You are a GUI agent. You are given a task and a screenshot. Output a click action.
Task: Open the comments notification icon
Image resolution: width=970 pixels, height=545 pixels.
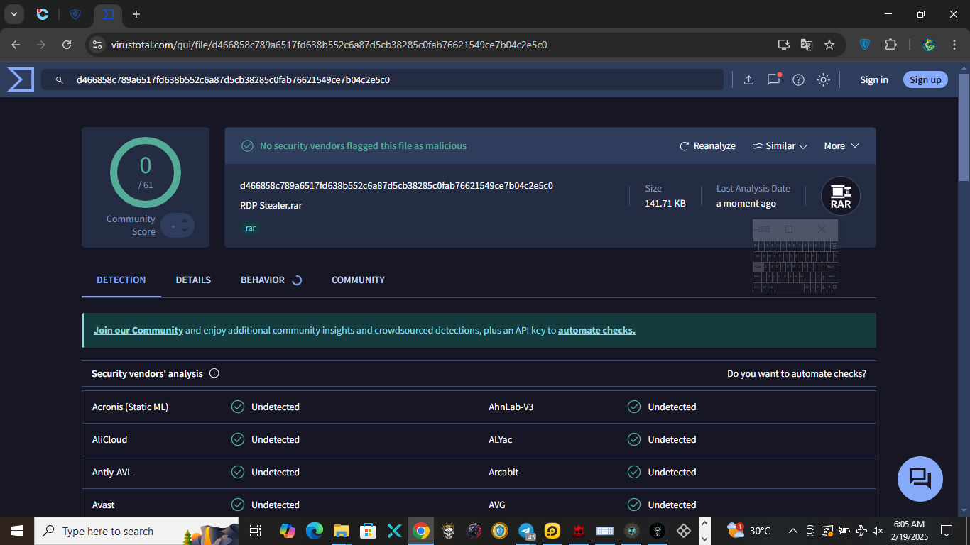[773, 79]
